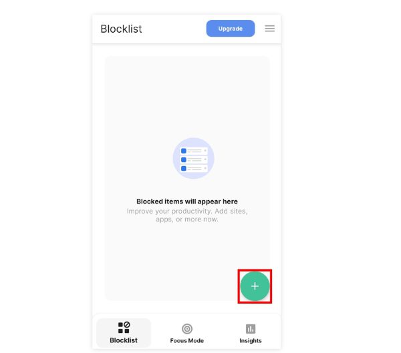Open the hamburger menu

pyautogui.click(x=269, y=28)
